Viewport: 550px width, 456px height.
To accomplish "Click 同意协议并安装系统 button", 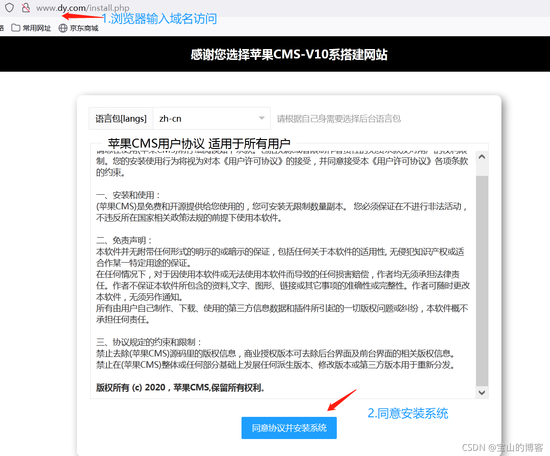I will tap(289, 428).
